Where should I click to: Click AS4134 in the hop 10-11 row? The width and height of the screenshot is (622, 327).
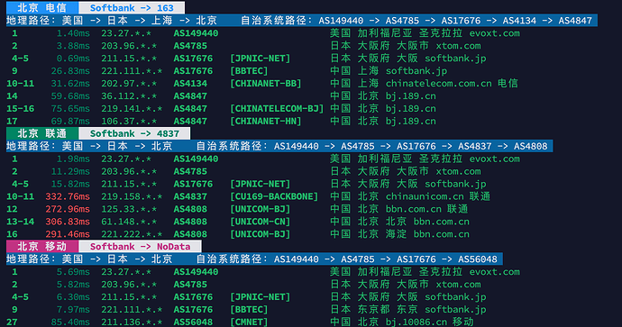[190, 84]
